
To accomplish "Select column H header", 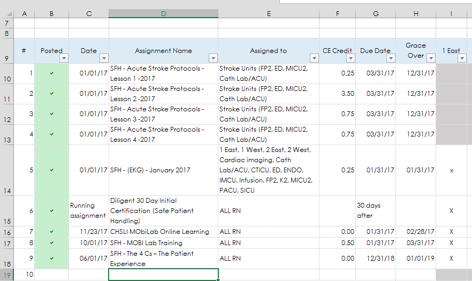I will (416, 13).
